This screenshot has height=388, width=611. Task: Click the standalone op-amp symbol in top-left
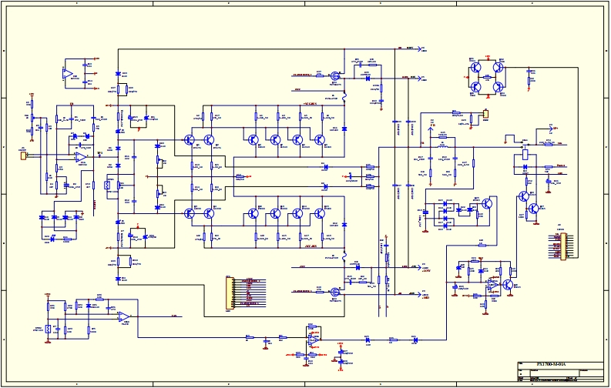pyautogui.click(x=68, y=74)
